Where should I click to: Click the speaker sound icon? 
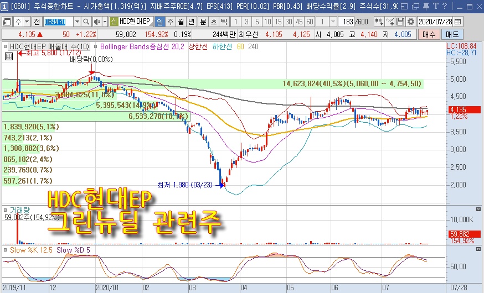[97, 22]
